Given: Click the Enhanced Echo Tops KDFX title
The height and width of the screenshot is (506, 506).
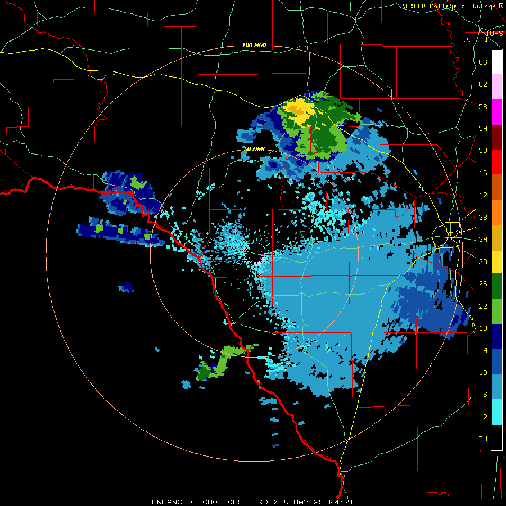Looking at the screenshot, I should pyautogui.click(x=252, y=502).
